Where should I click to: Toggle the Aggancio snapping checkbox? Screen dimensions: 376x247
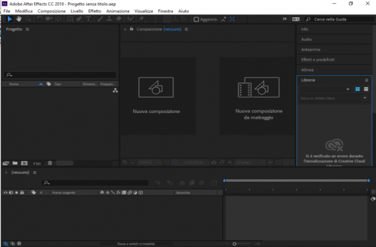(196, 20)
